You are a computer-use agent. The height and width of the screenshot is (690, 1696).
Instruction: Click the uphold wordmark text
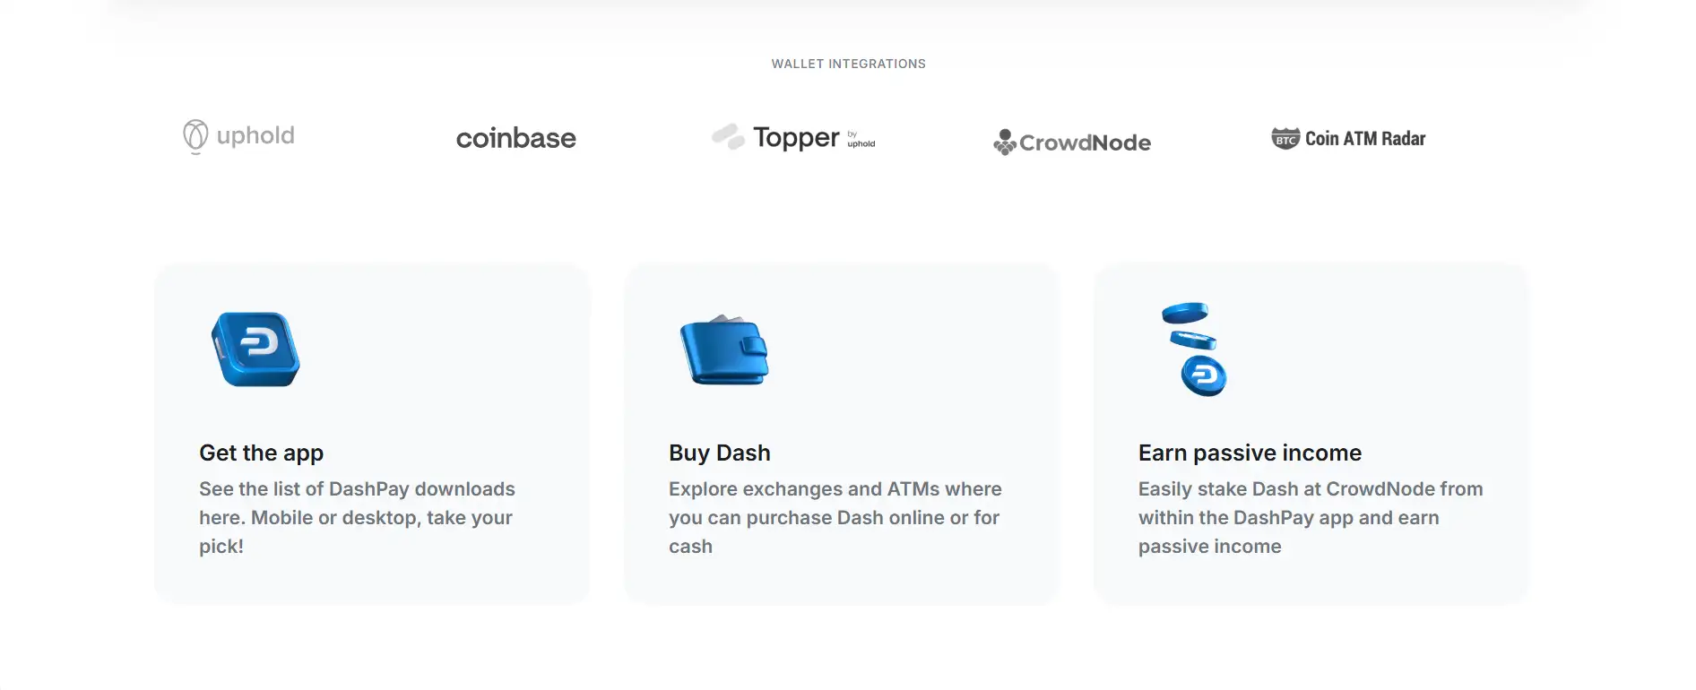pyautogui.click(x=255, y=135)
